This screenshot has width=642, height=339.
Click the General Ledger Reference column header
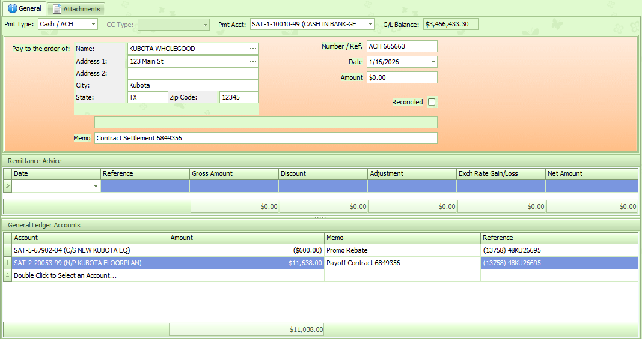(x=559, y=238)
